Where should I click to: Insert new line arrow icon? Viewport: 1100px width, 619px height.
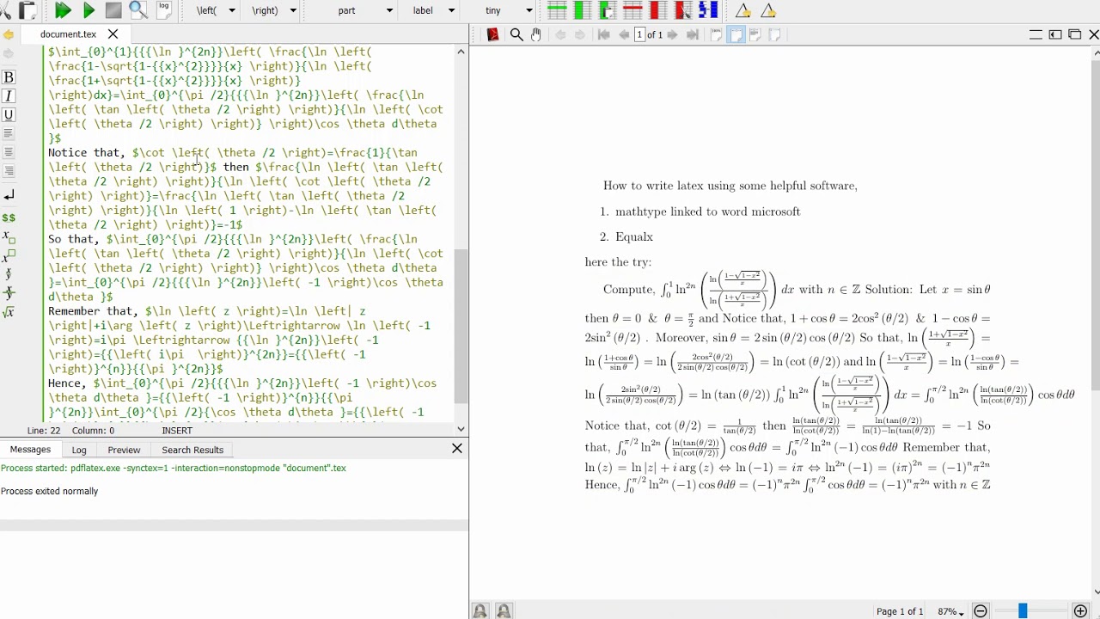pos(9,196)
